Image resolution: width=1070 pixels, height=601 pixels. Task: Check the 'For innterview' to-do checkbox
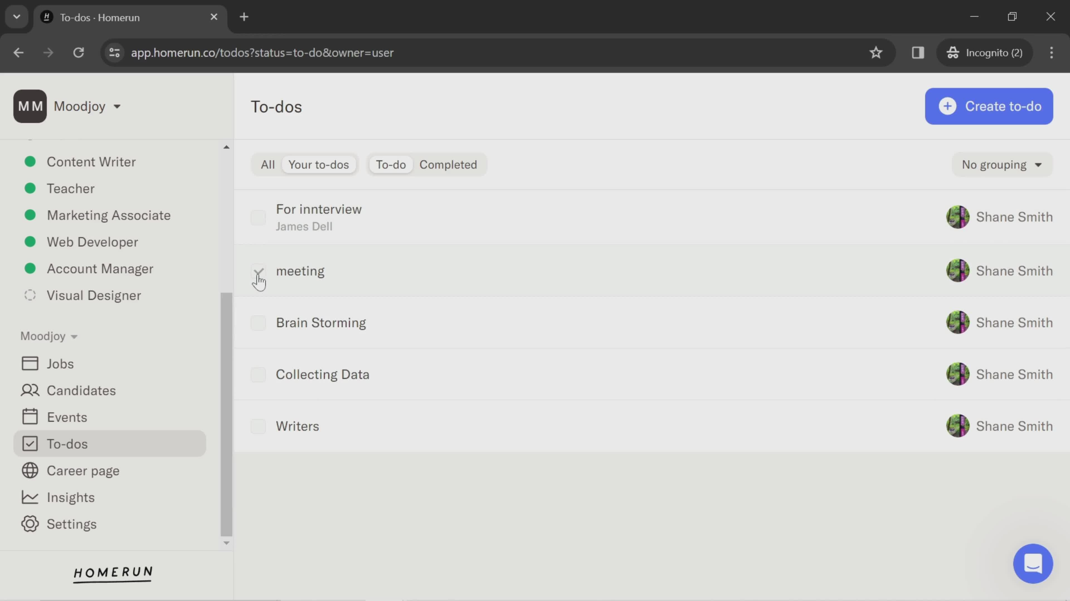258,217
